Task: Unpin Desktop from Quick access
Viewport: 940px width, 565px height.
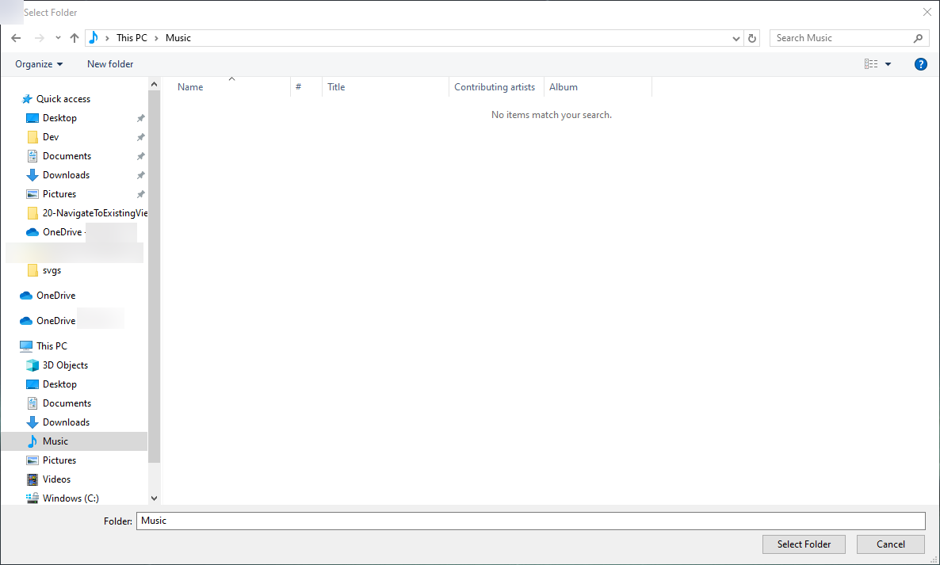Action: pos(140,117)
